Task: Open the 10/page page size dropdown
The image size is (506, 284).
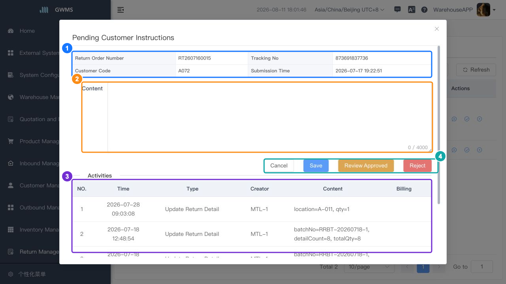Action: coord(369,267)
